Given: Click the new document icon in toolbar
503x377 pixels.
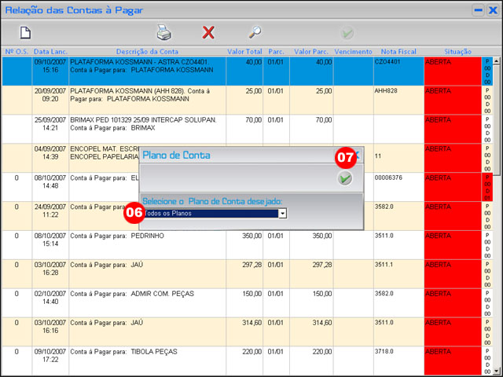Looking at the screenshot, I should 25,33.
